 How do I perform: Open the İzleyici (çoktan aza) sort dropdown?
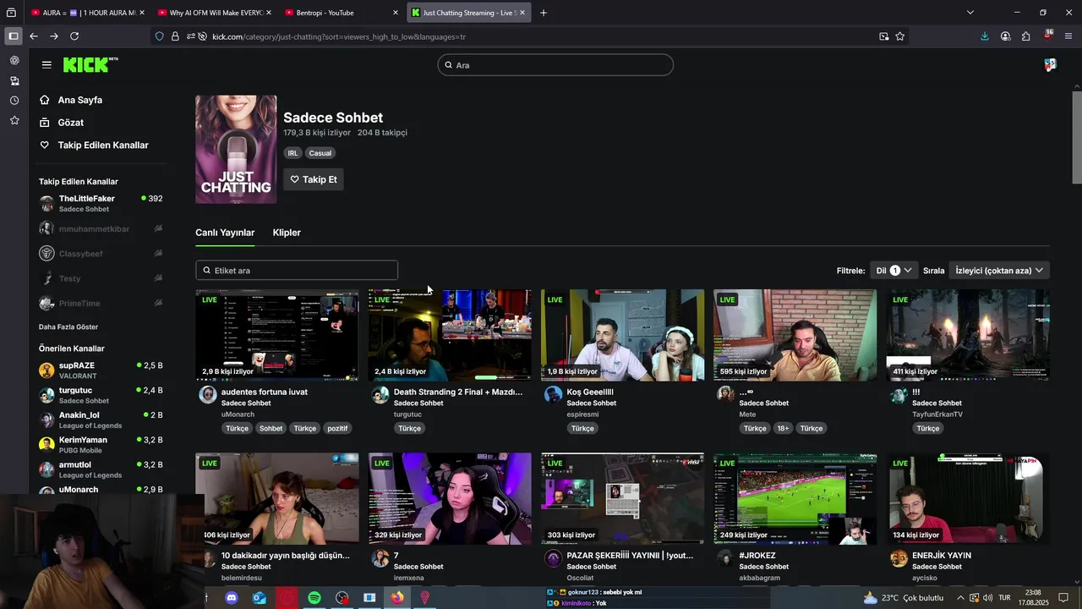[999, 271]
